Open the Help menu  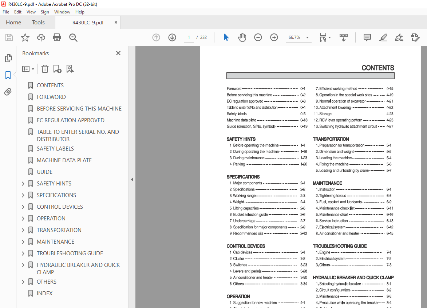(x=80, y=12)
